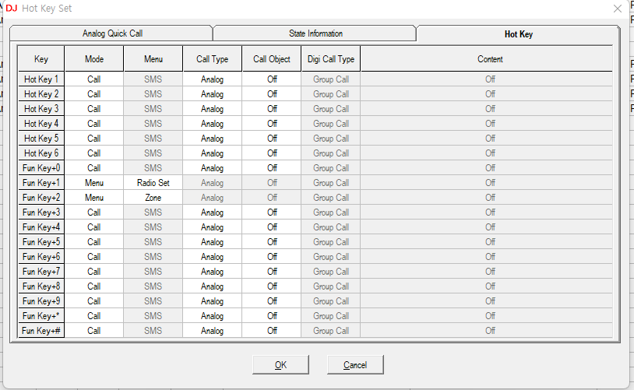The image size is (634, 390).
Task: Select the Fun Key+5 row label
Action: point(41,242)
